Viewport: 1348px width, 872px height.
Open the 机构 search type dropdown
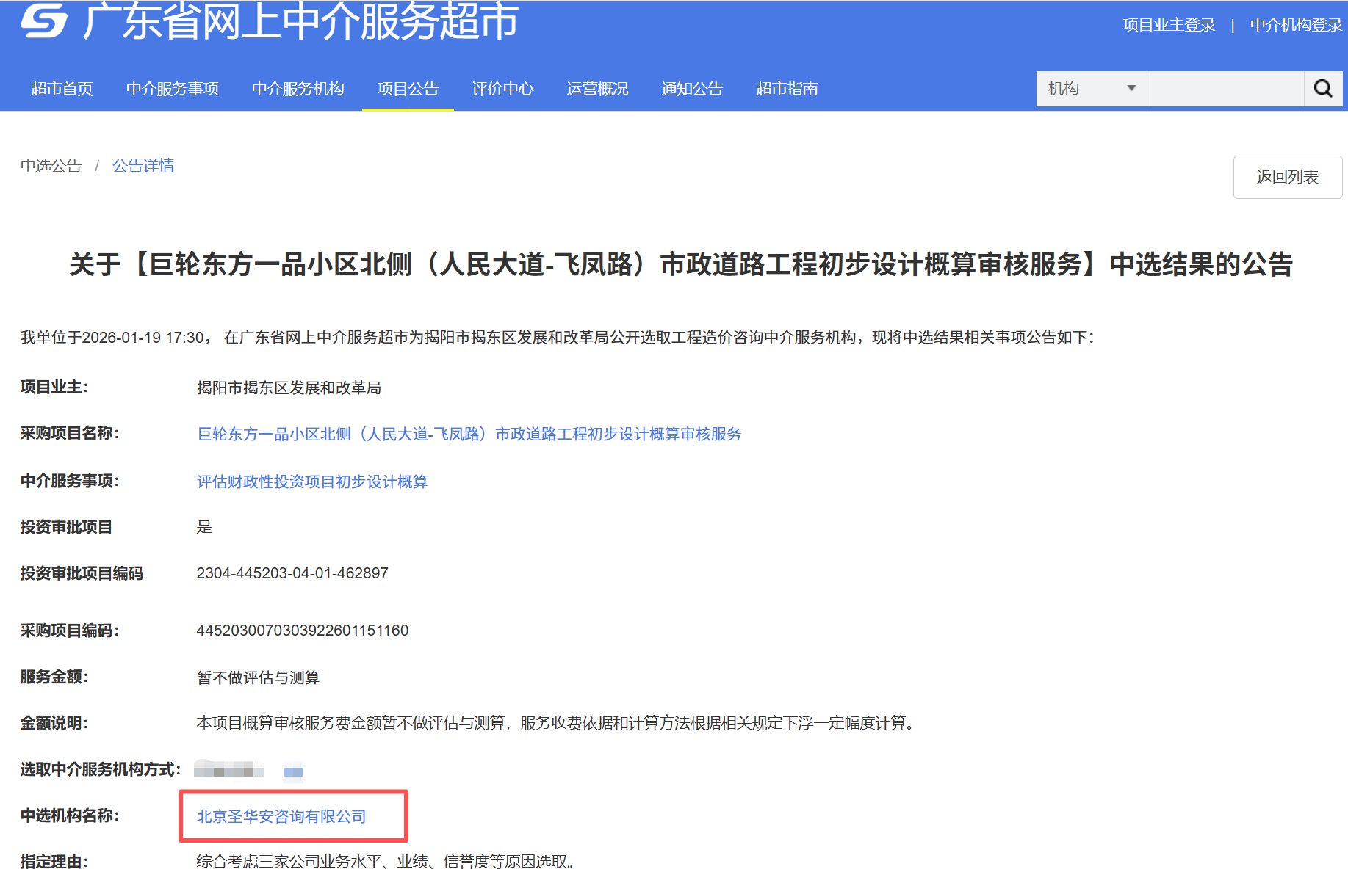[x=1090, y=88]
